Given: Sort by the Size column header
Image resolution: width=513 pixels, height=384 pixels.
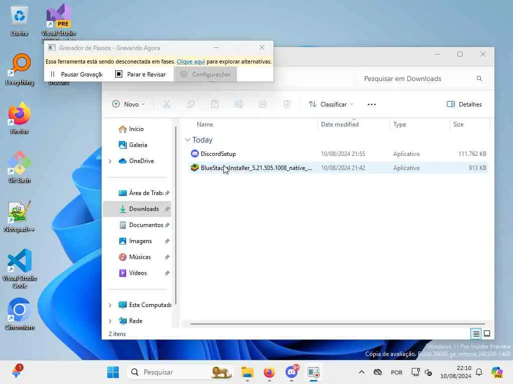Looking at the screenshot, I should click(x=458, y=124).
